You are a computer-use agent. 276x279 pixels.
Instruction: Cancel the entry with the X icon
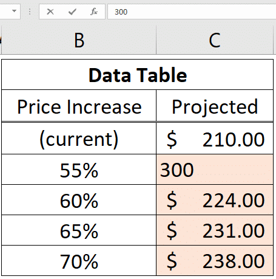click(50, 12)
